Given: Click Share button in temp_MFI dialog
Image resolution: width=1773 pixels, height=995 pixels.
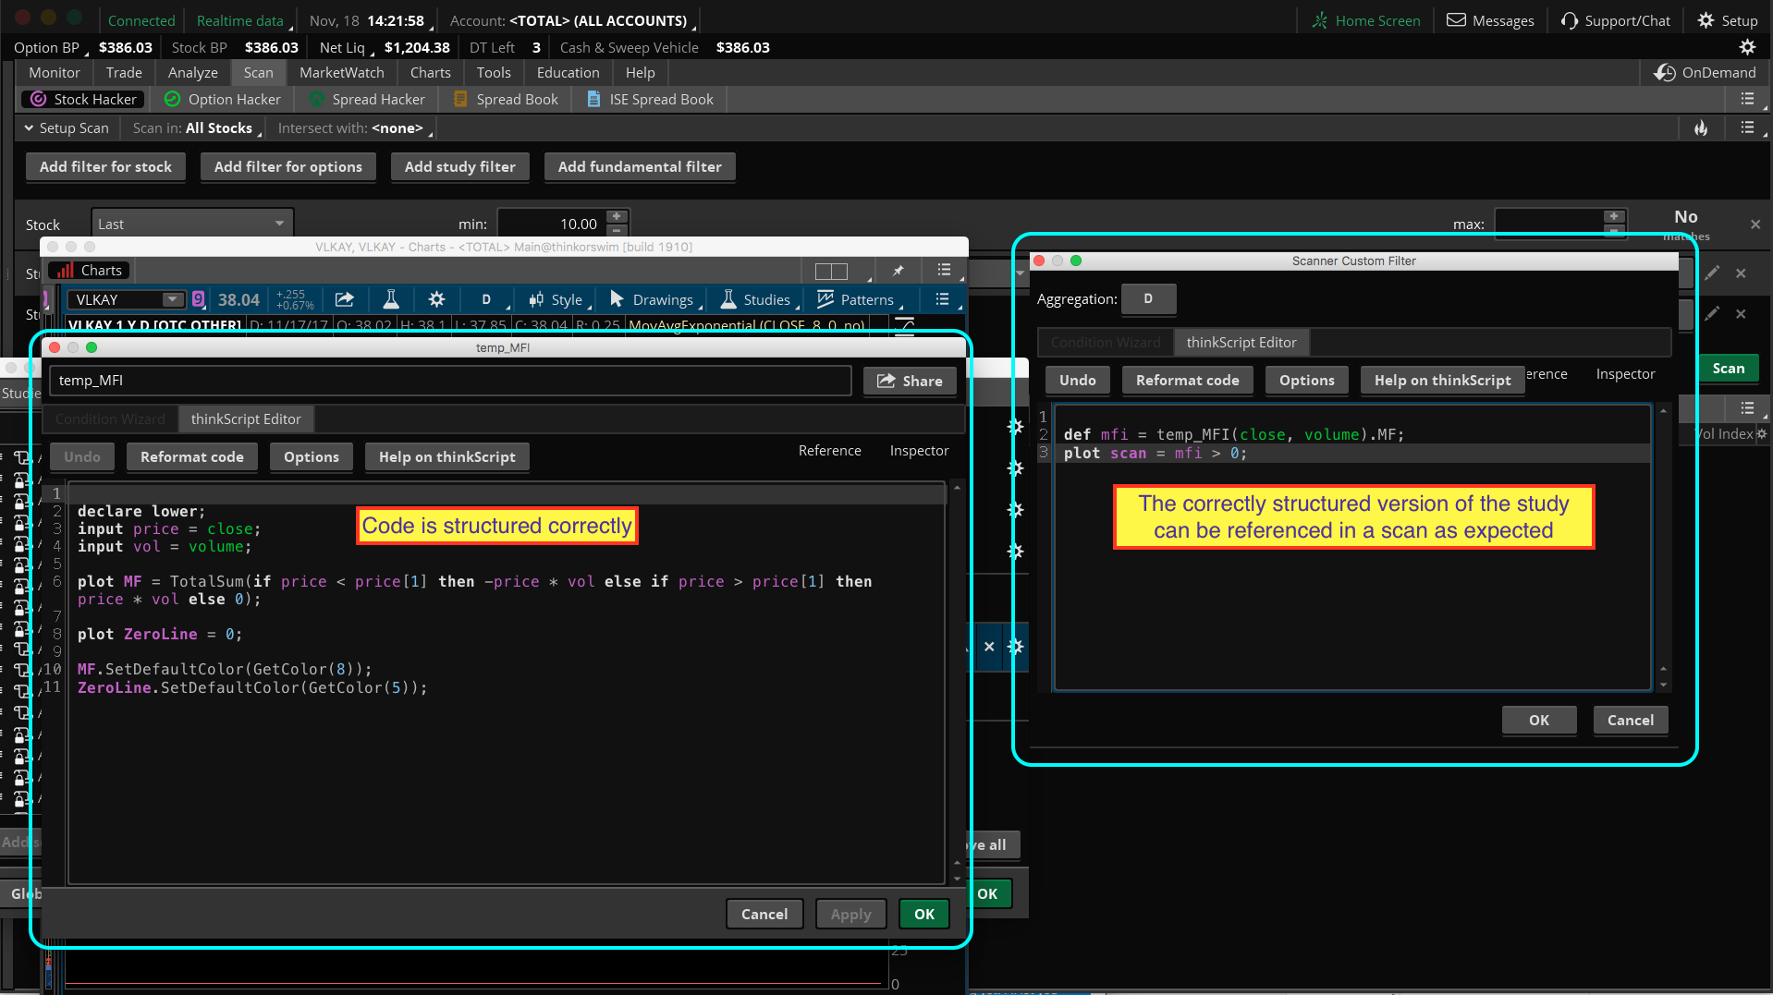Looking at the screenshot, I should 910,381.
